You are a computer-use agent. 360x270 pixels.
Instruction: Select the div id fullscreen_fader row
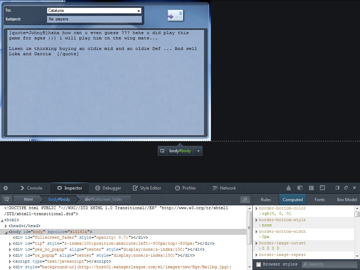pos(123,238)
